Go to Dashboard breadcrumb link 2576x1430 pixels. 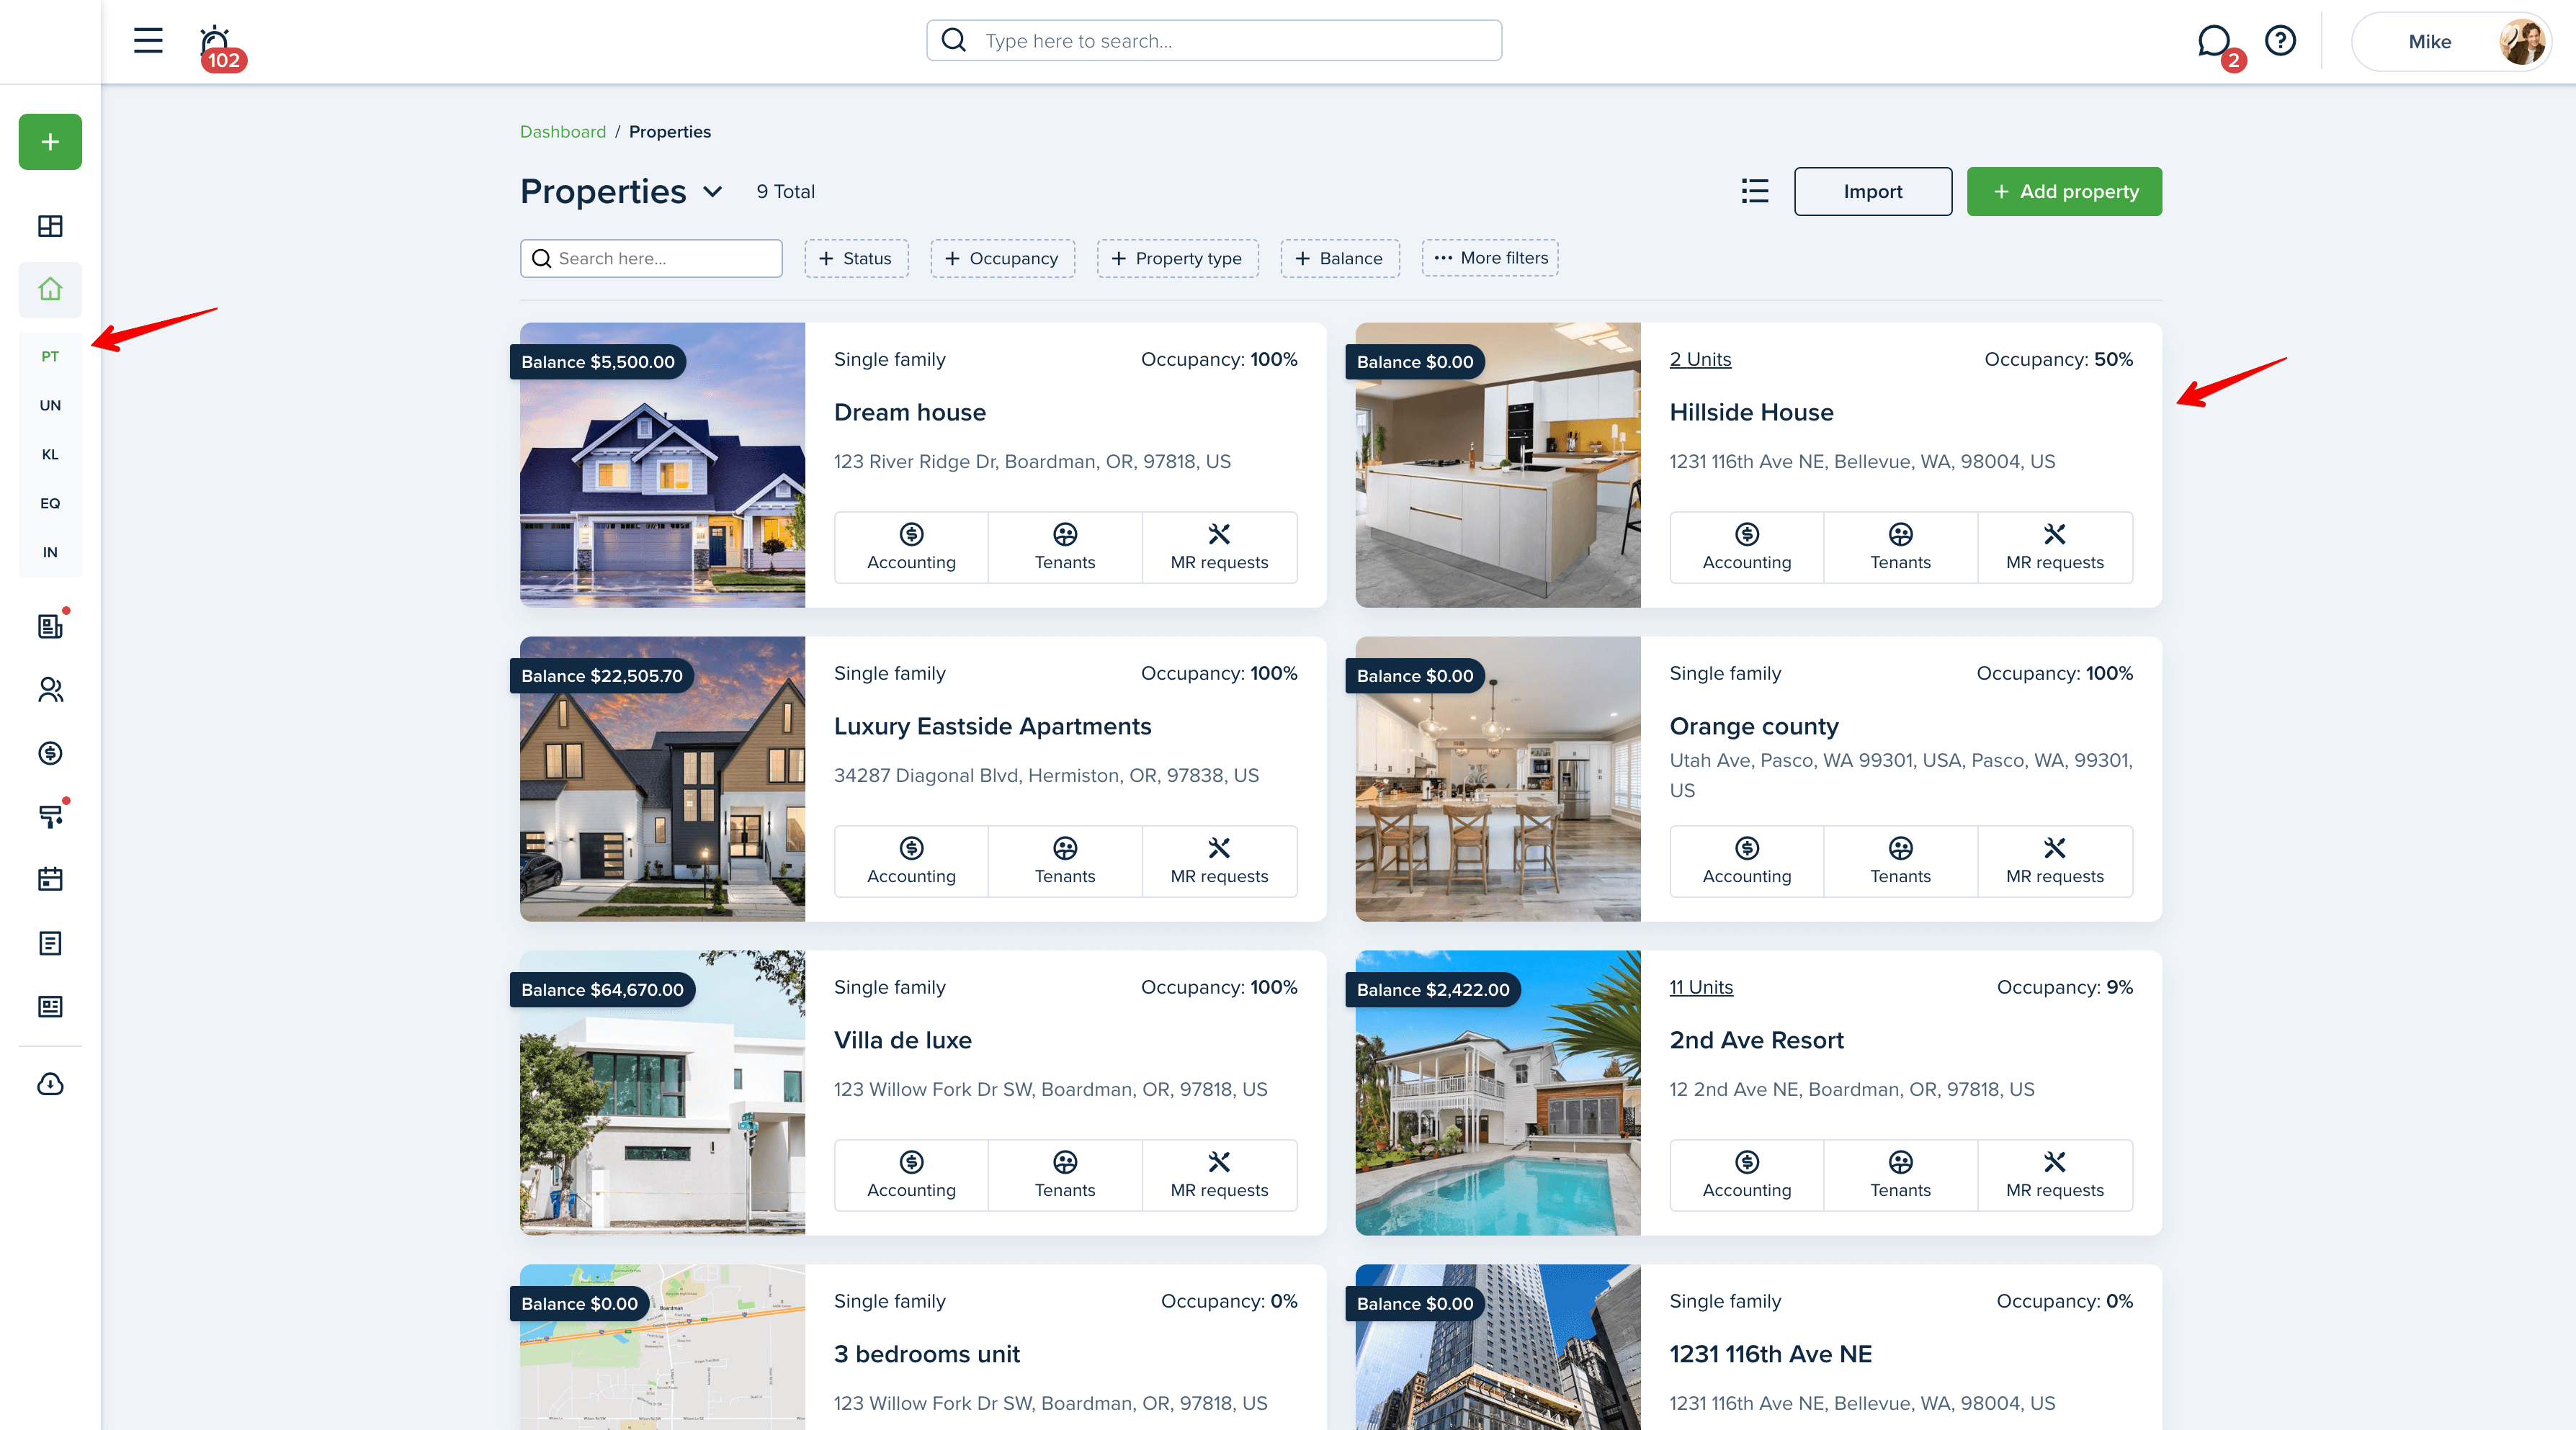pos(563,132)
